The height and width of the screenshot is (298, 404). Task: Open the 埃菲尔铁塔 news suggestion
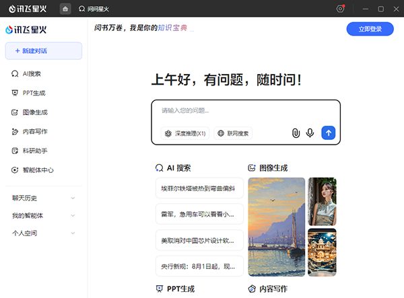click(x=199, y=188)
